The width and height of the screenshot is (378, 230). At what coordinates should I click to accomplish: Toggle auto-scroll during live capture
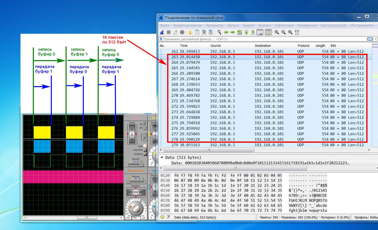(260, 32)
